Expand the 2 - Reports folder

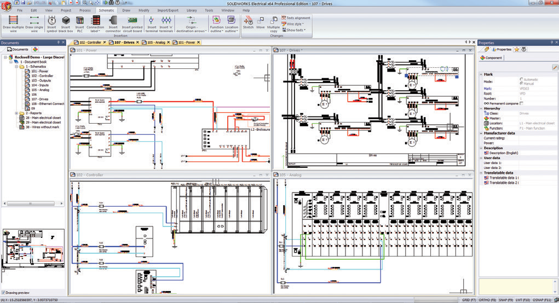tap(16, 113)
